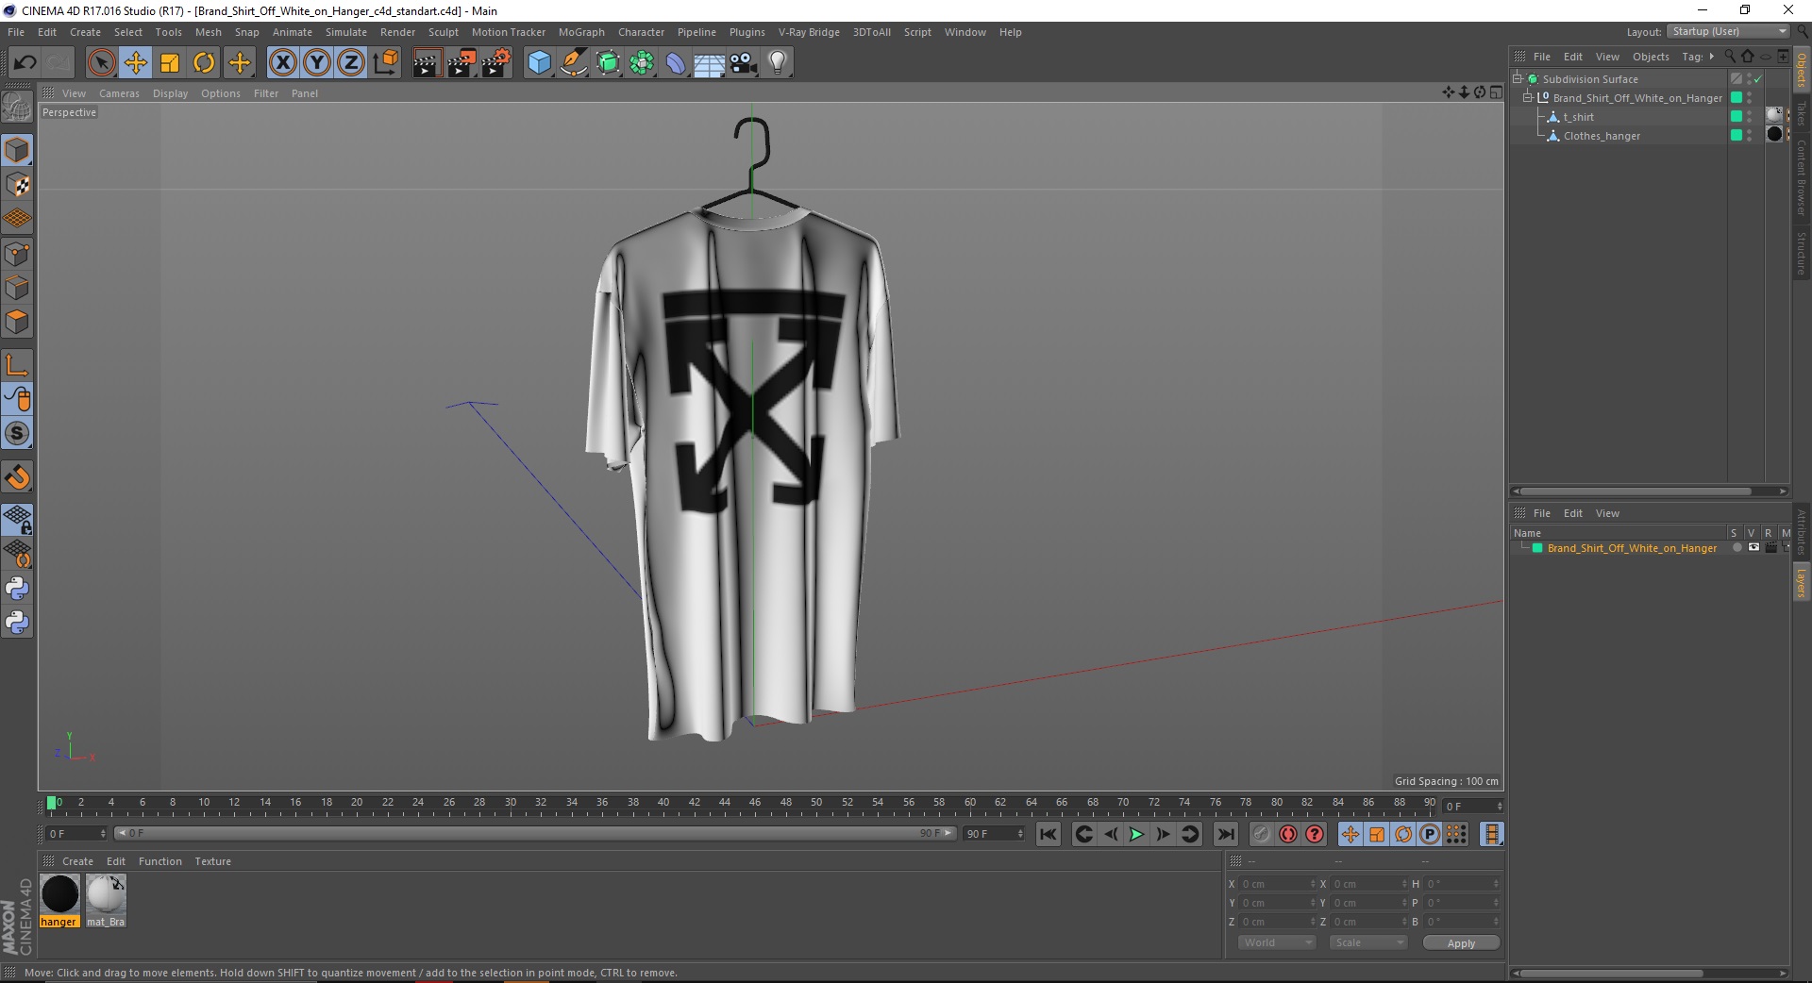
Task: Add a floor environment object
Action: pos(710,63)
